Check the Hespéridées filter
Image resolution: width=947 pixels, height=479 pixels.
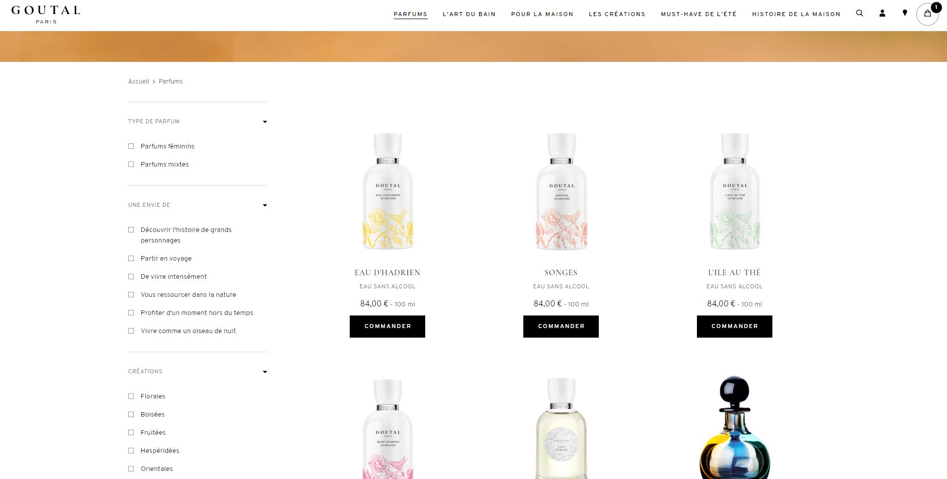pyautogui.click(x=131, y=451)
